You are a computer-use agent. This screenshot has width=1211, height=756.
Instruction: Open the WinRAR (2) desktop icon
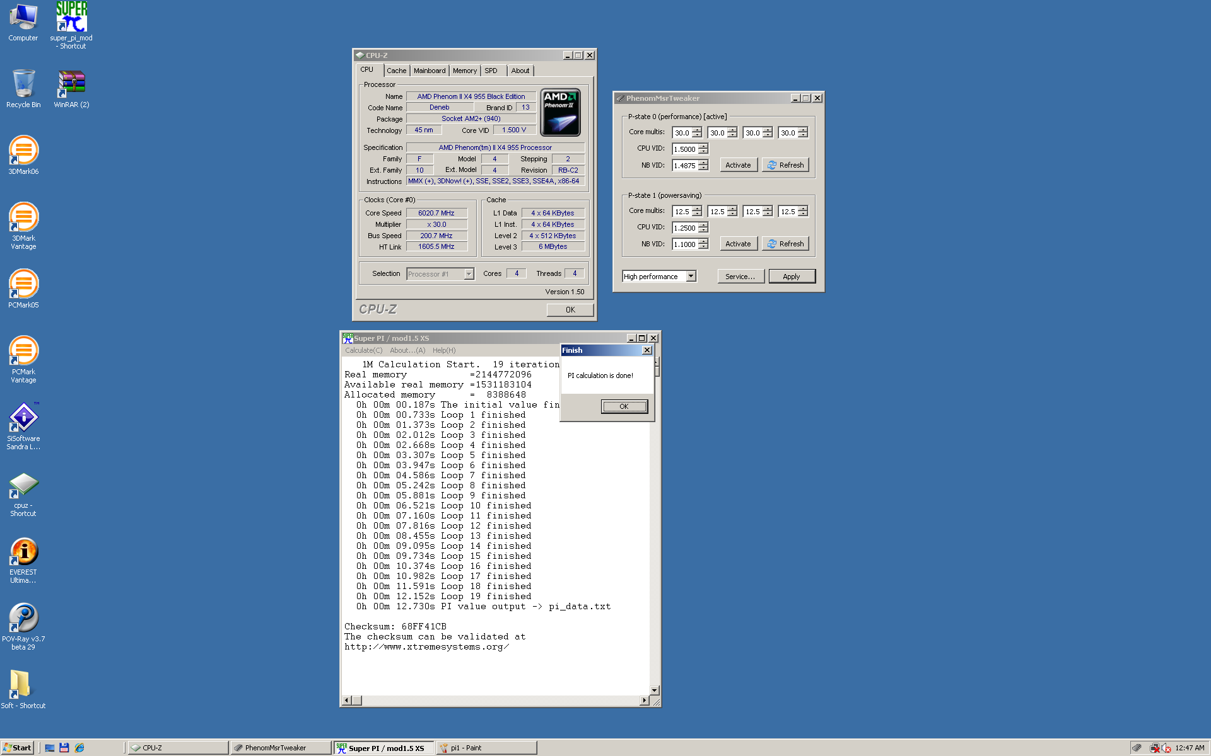click(x=71, y=88)
